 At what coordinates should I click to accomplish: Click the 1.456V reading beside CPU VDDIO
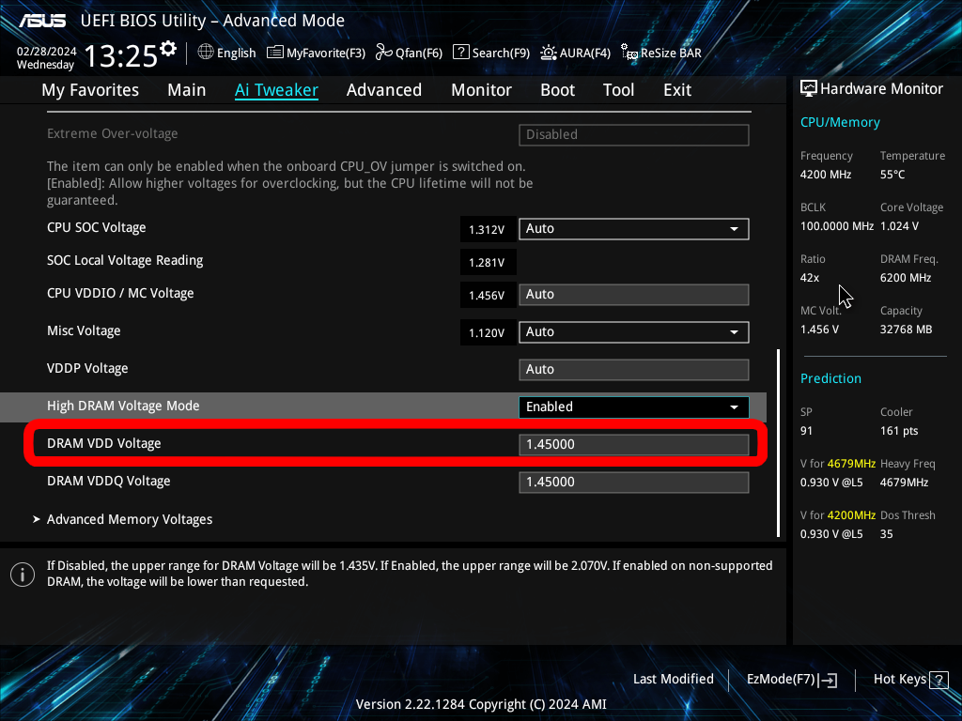487,296
